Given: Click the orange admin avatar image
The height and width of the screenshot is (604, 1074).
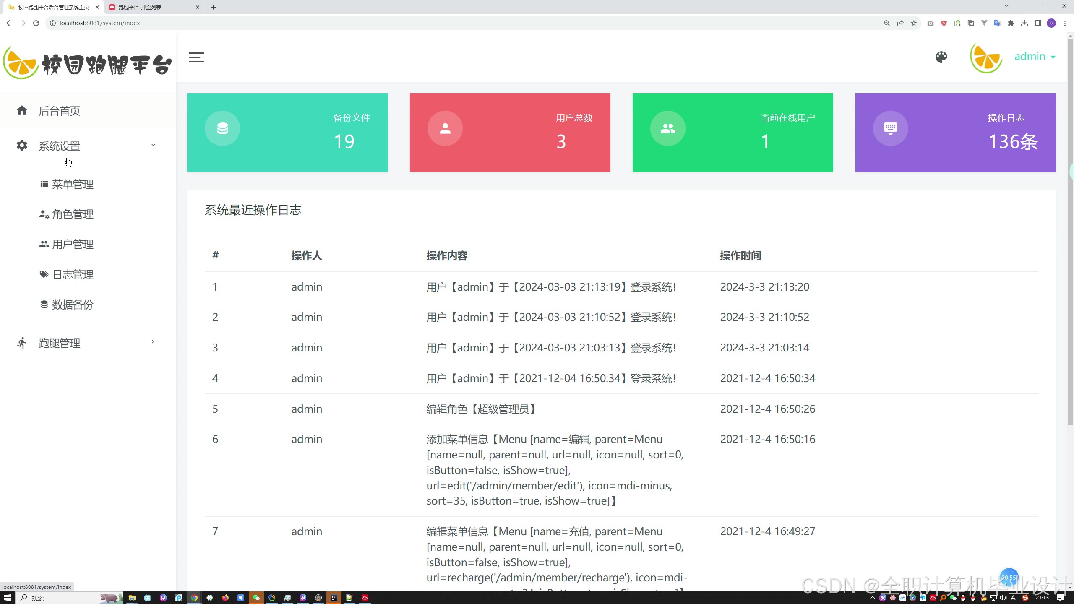Looking at the screenshot, I should (x=986, y=57).
